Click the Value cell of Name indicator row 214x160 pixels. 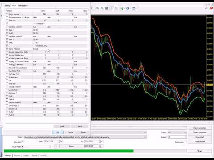[39, 49]
